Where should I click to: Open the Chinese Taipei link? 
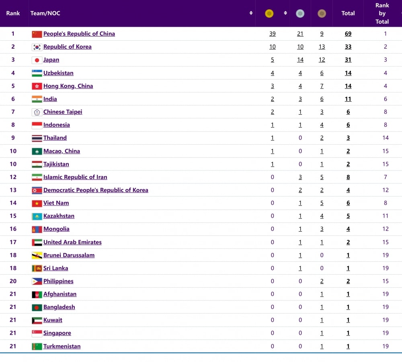tap(63, 112)
